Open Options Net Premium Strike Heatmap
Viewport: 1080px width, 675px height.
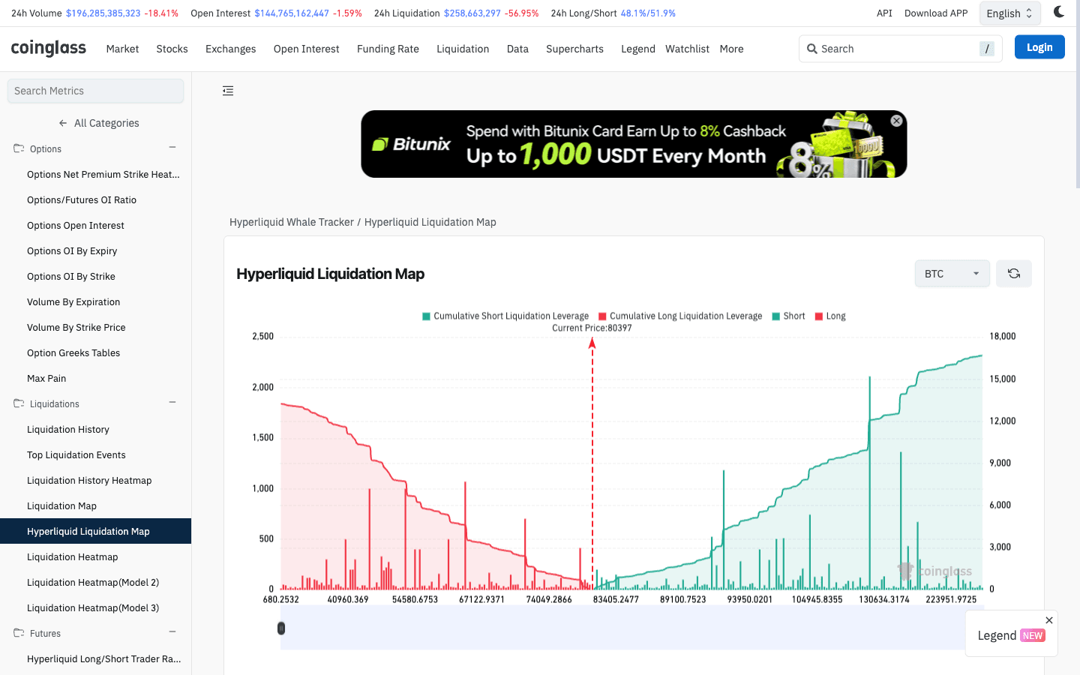pyautogui.click(x=103, y=174)
